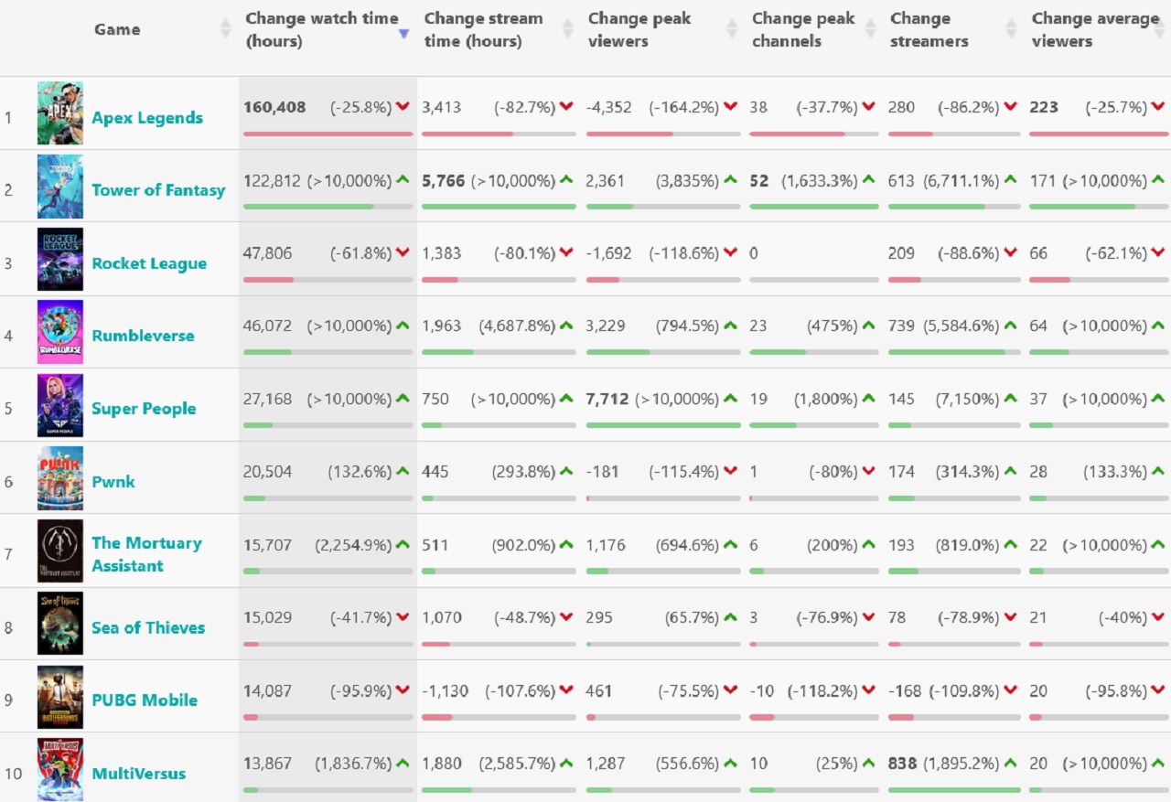This screenshot has width=1171, height=802.
Task: Click MultiVersus streamers up arrow
Action: [x=1010, y=763]
